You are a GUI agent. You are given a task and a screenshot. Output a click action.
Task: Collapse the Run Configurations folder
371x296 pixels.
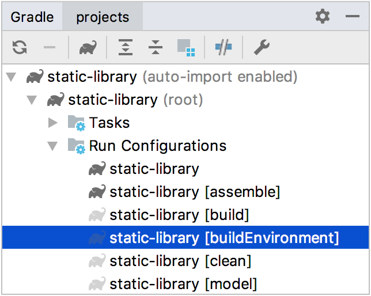point(53,146)
